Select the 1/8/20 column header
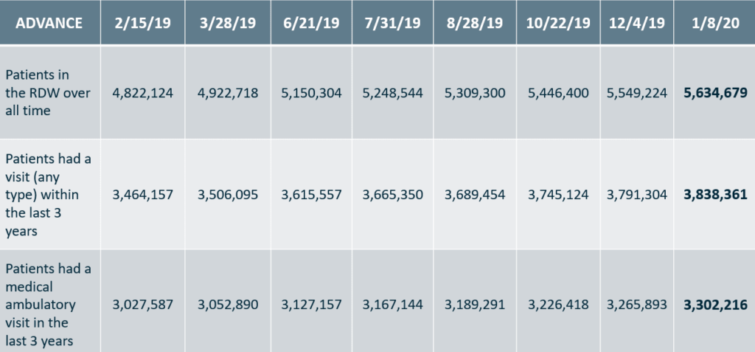The height and width of the screenshot is (352, 755). [715, 22]
